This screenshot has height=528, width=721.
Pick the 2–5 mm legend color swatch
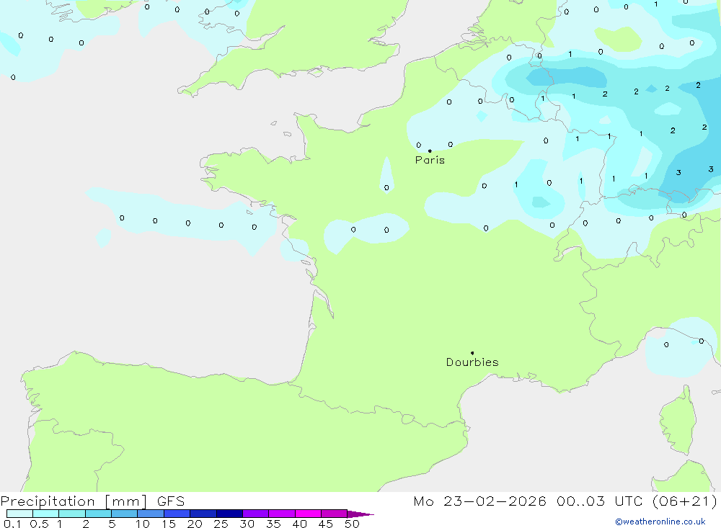tap(98, 514)
